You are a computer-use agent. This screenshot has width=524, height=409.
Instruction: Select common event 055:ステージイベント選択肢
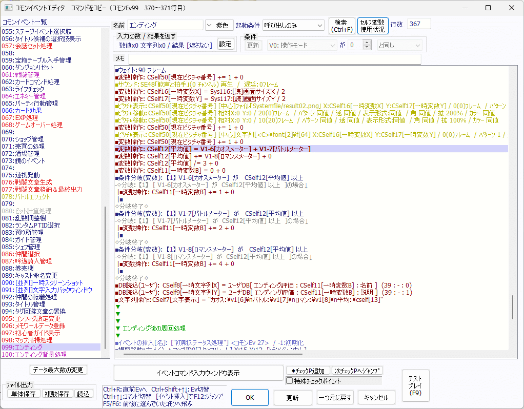pyautogui.click(x=51, y=31)
